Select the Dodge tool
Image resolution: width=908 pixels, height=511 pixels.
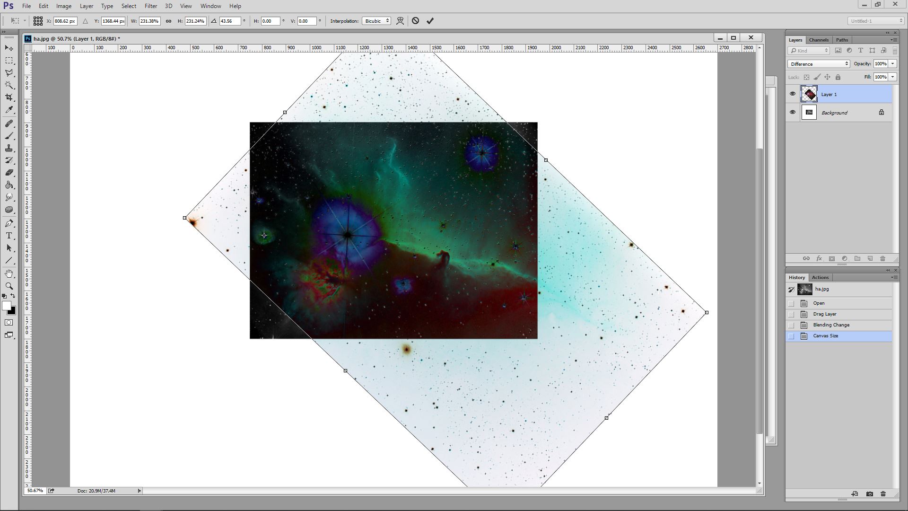point(9,198)
